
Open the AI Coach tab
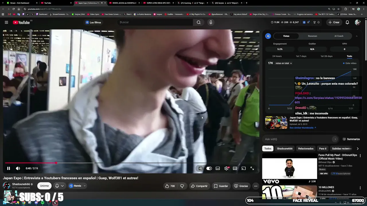[339, 36]
